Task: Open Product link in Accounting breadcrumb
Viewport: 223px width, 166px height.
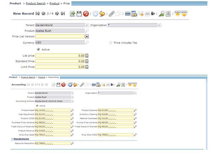Action: coord(42,77)
